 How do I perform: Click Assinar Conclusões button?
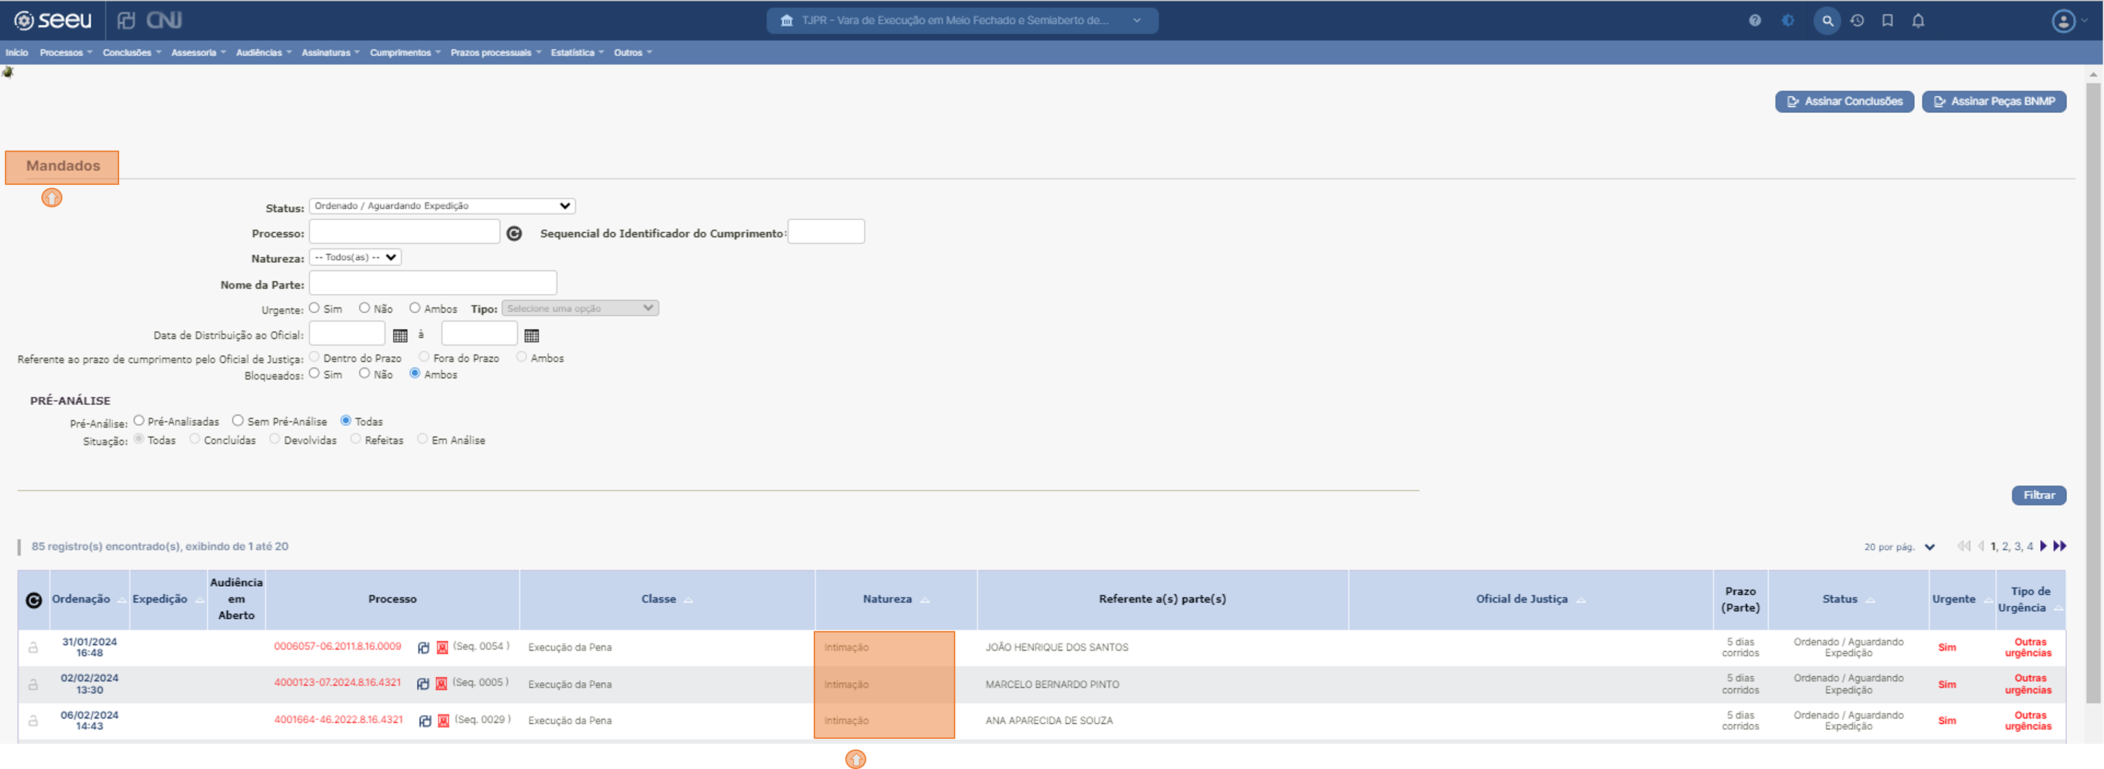1844,102
